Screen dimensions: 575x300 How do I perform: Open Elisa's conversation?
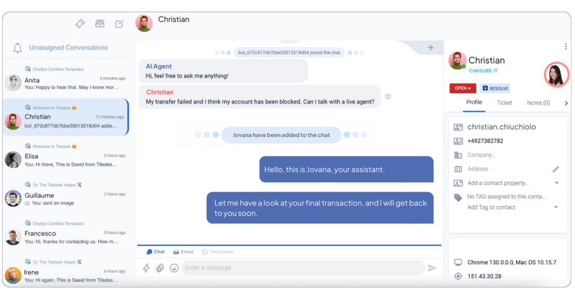65,156
